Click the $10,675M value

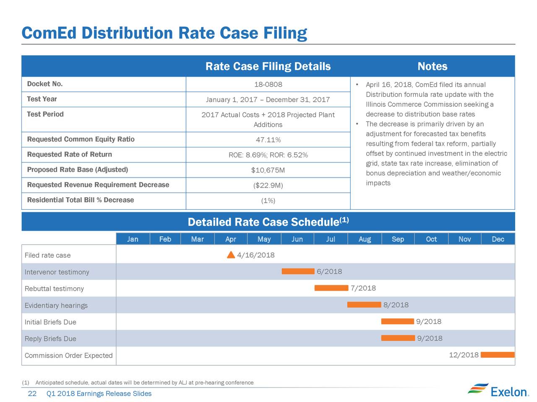click(268, 170)
